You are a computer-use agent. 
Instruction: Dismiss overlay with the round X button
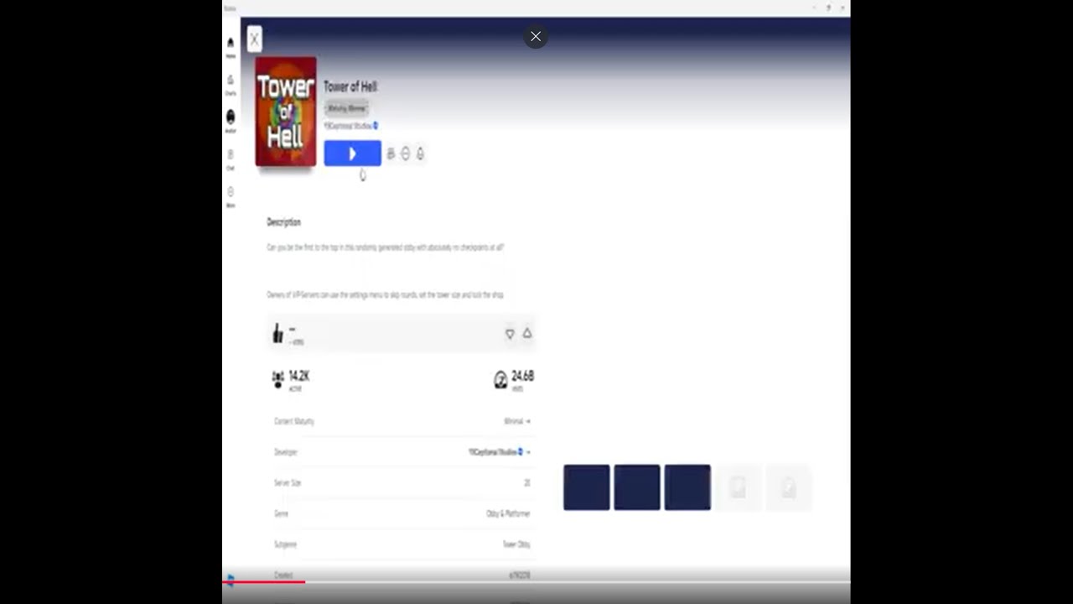[x=536, y=36]
